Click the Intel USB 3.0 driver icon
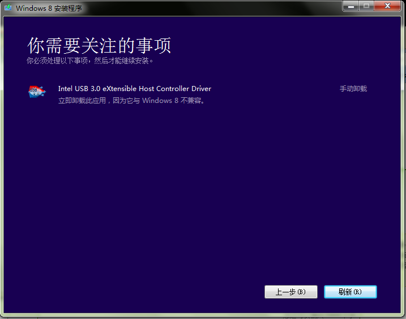This screenshot has height=319, width=406. click(37, 92)
